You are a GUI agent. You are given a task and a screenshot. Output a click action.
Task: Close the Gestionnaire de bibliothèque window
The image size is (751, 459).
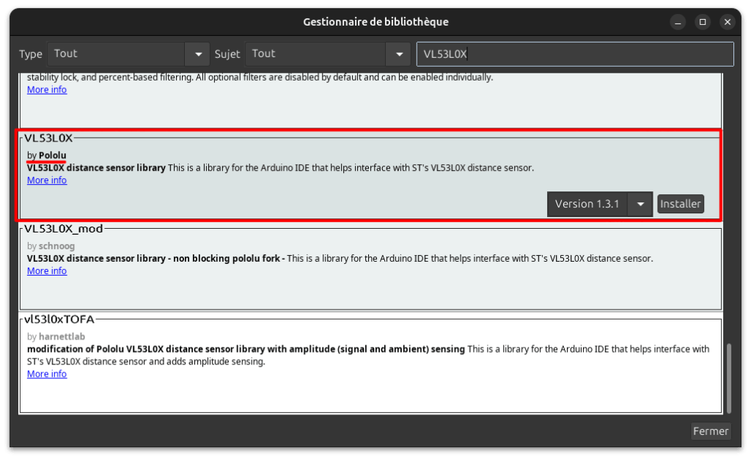click(728, 22)
